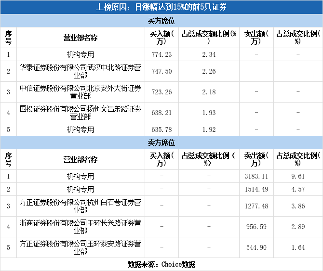
Task: Click 机构专用 in buyer row with 774.23
Action: [81, 54]
